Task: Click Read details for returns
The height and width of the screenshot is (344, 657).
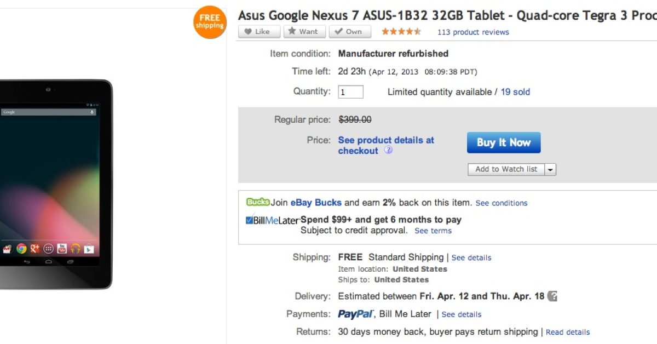Action: 568,332
